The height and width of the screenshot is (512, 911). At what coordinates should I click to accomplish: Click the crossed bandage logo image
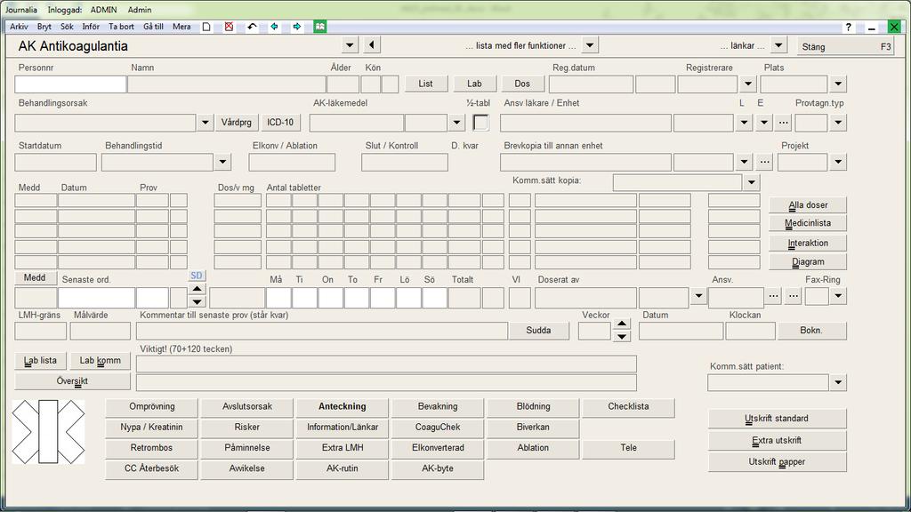[x=48, y=431]
